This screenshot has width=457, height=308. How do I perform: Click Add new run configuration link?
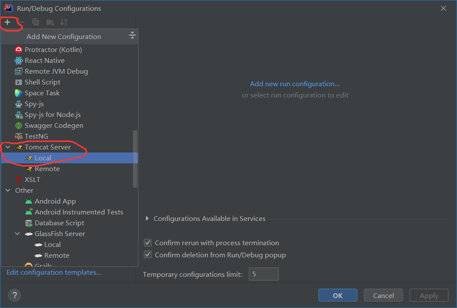pos(295,84)
